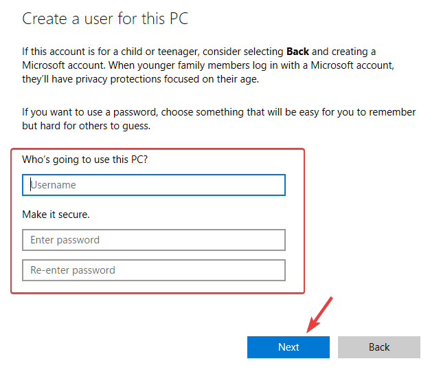The image size is (441, 372).
Task: Click the Username input field
Action: (153, 185)
